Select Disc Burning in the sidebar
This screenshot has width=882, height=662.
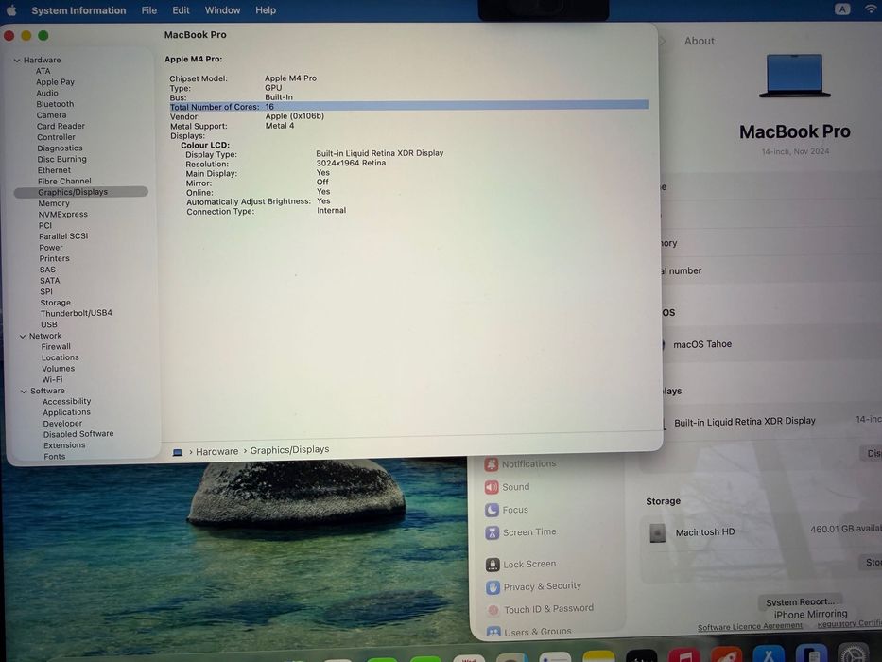coord(61,159)
